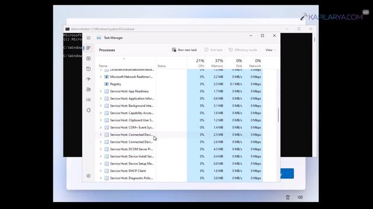Viewport: 373px width, 209px height.
Task: Click Service Host: COM+ Event Sys... icon
Action: click(107, 128)
